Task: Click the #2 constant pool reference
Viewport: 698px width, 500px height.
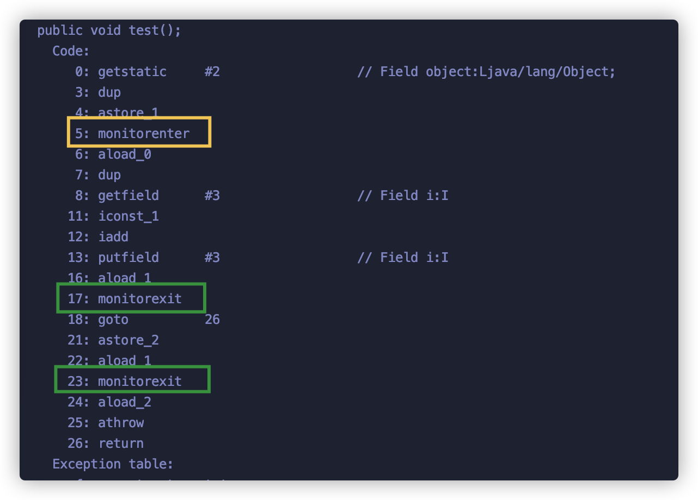Action: tap(212, 71)
